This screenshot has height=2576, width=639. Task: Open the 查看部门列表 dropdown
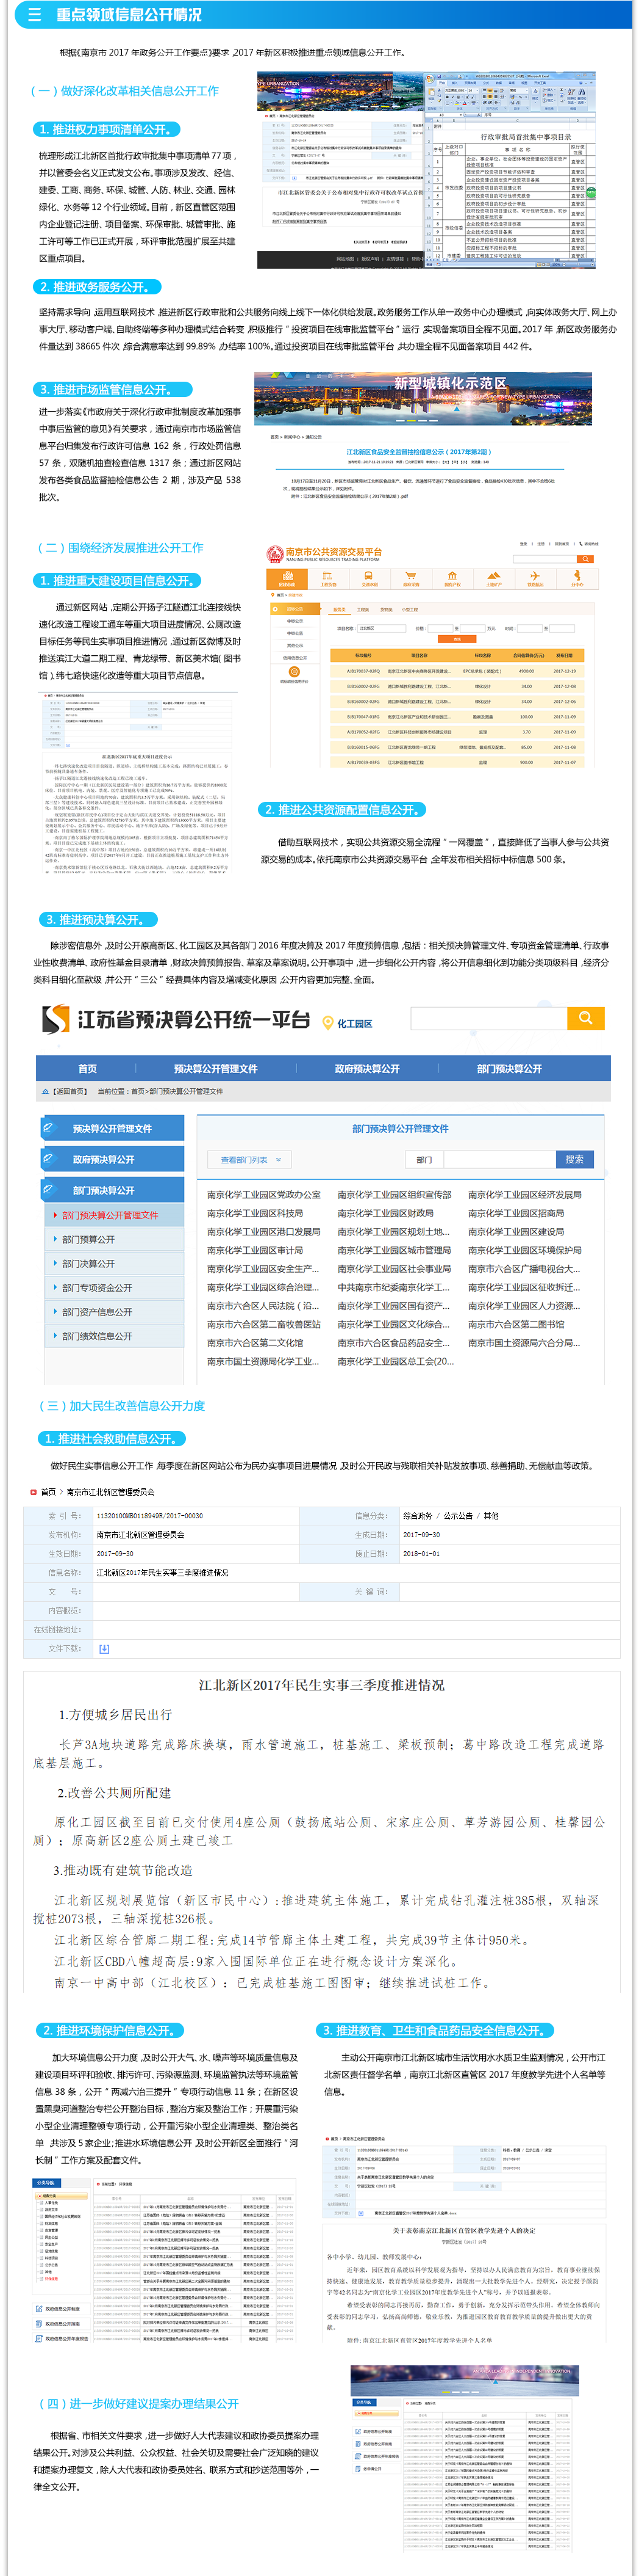point(249,1159)
